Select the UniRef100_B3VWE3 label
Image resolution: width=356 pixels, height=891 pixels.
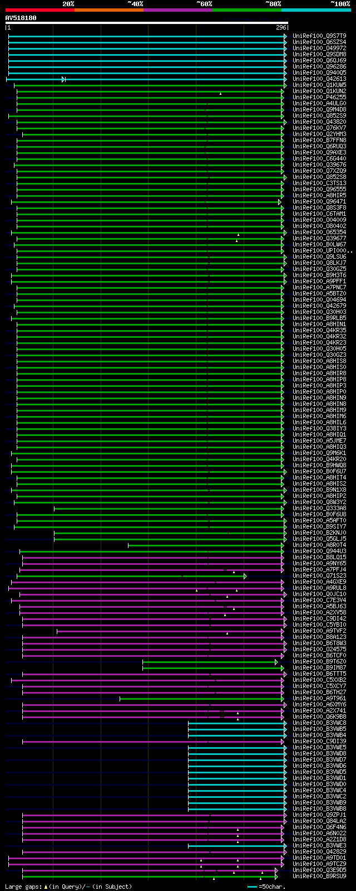pyautogui.click(x=319, y=846)
